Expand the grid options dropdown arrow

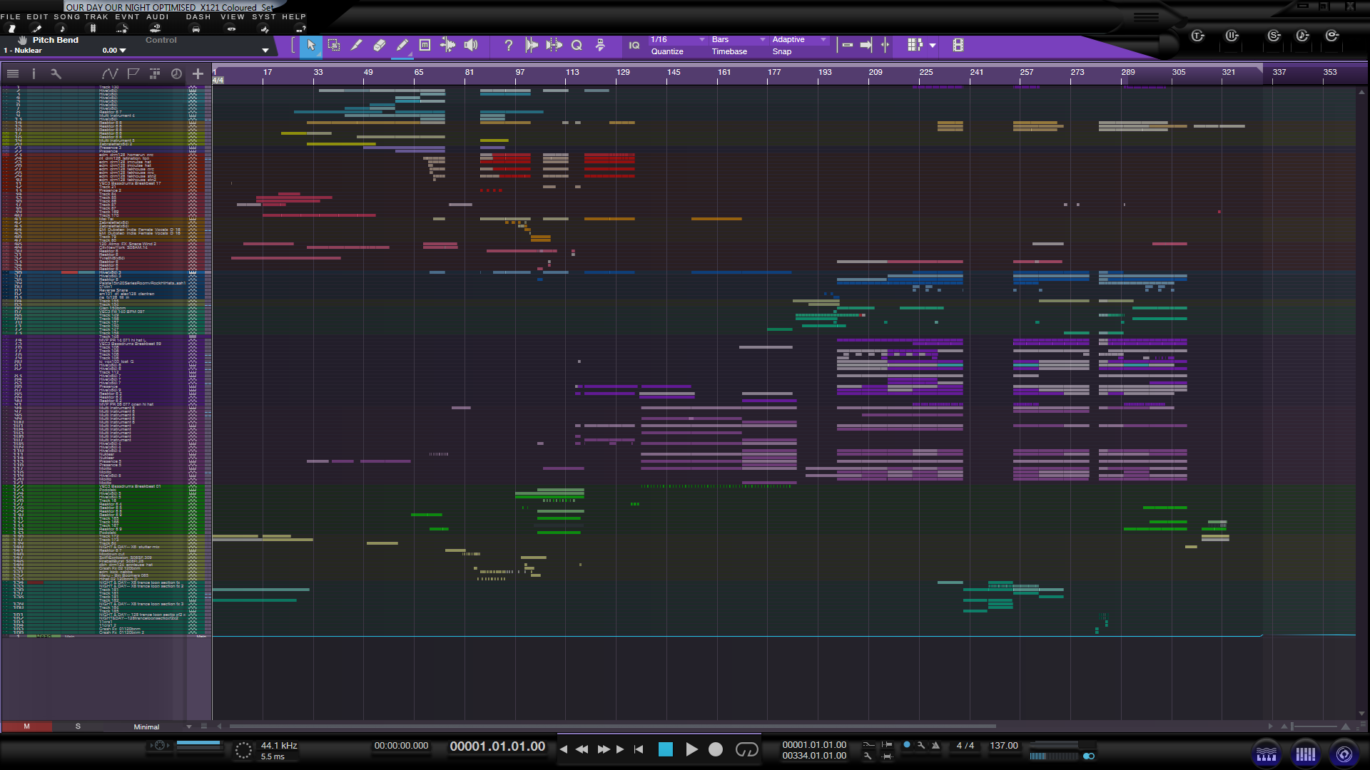coord(933,46)
